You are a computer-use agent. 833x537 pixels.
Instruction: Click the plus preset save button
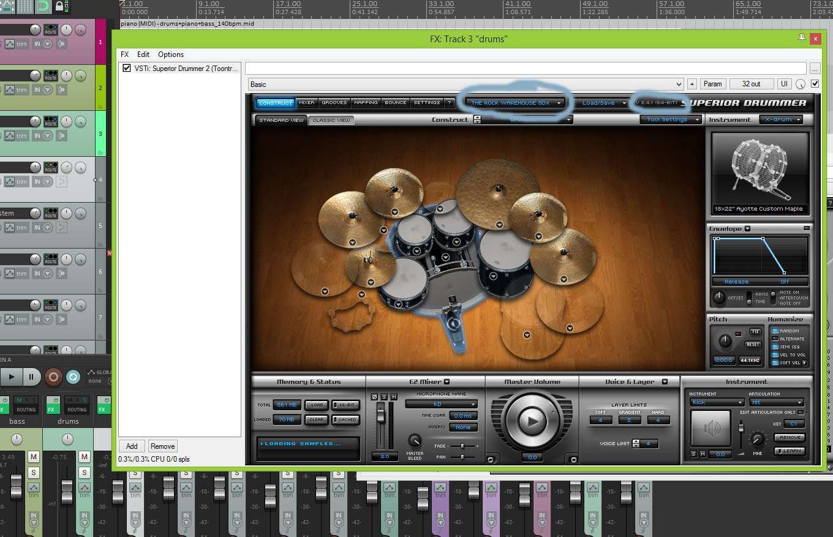[692, 84]
